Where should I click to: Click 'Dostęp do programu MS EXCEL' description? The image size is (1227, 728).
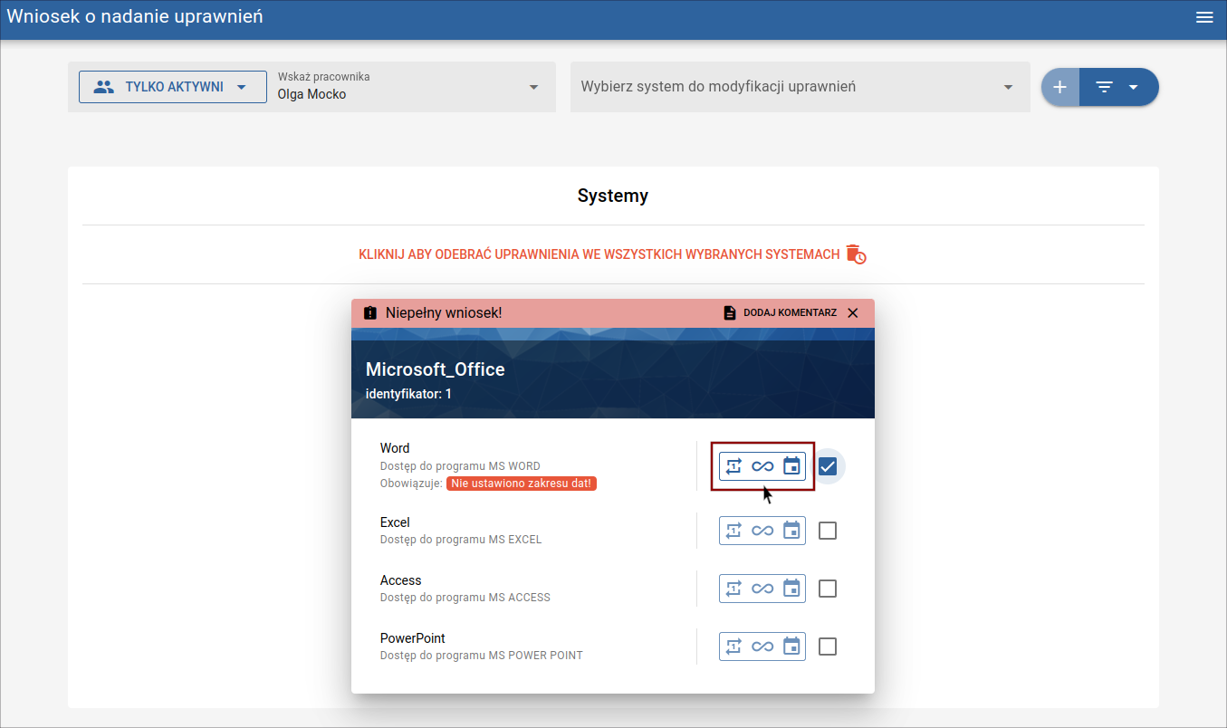[461, 540]
